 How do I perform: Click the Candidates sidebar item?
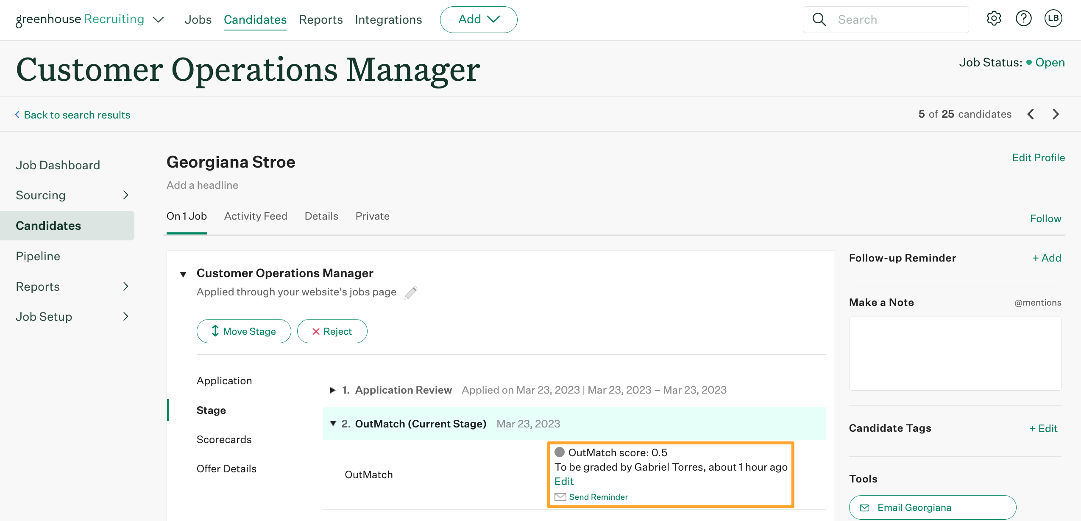[49, 225]
